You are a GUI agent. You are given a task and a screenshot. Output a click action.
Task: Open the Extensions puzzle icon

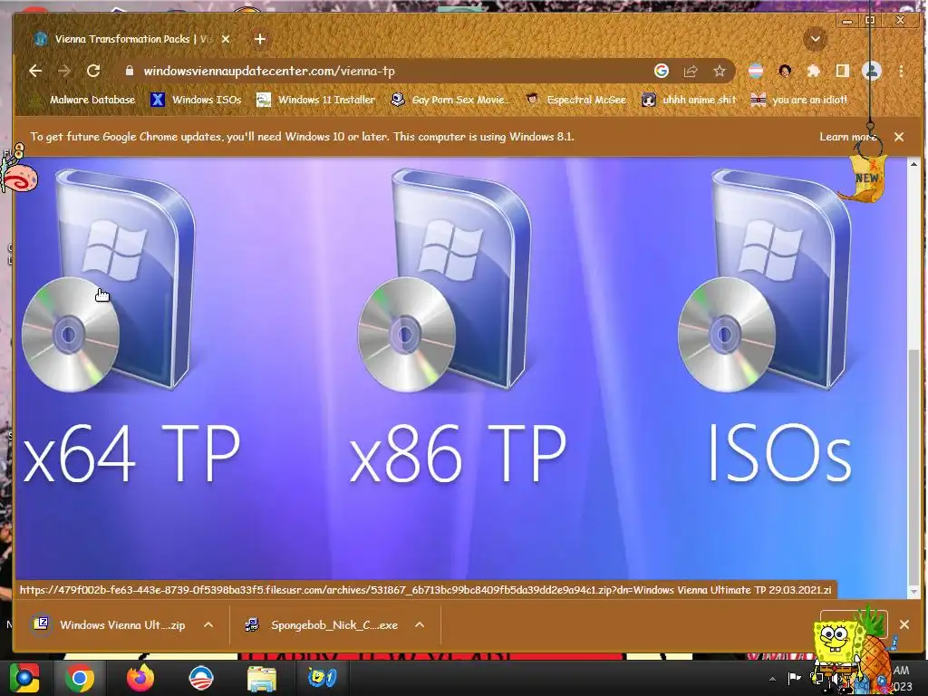[814, 71]
